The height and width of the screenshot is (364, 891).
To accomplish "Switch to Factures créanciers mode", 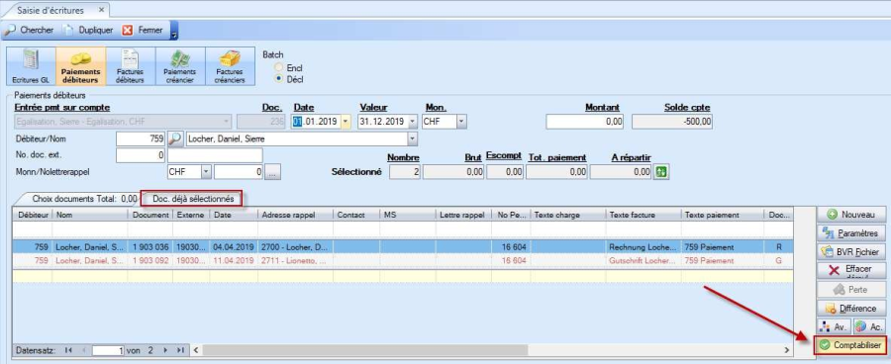I will coord(230,66).
